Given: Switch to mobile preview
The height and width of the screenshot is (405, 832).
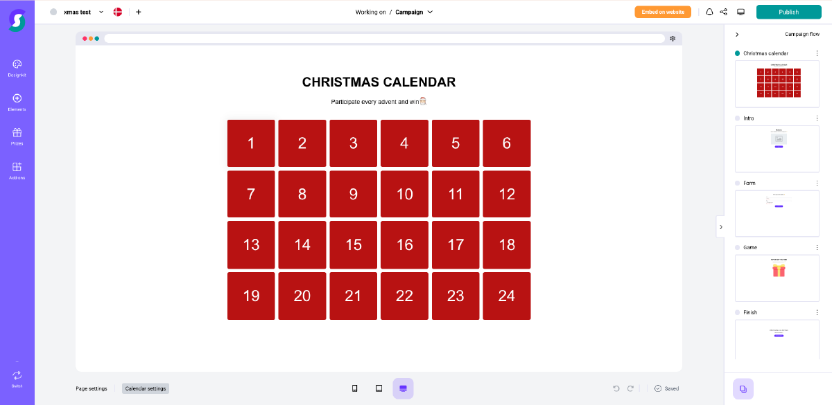Looking at the screenshot, I should tap(355, 388).
